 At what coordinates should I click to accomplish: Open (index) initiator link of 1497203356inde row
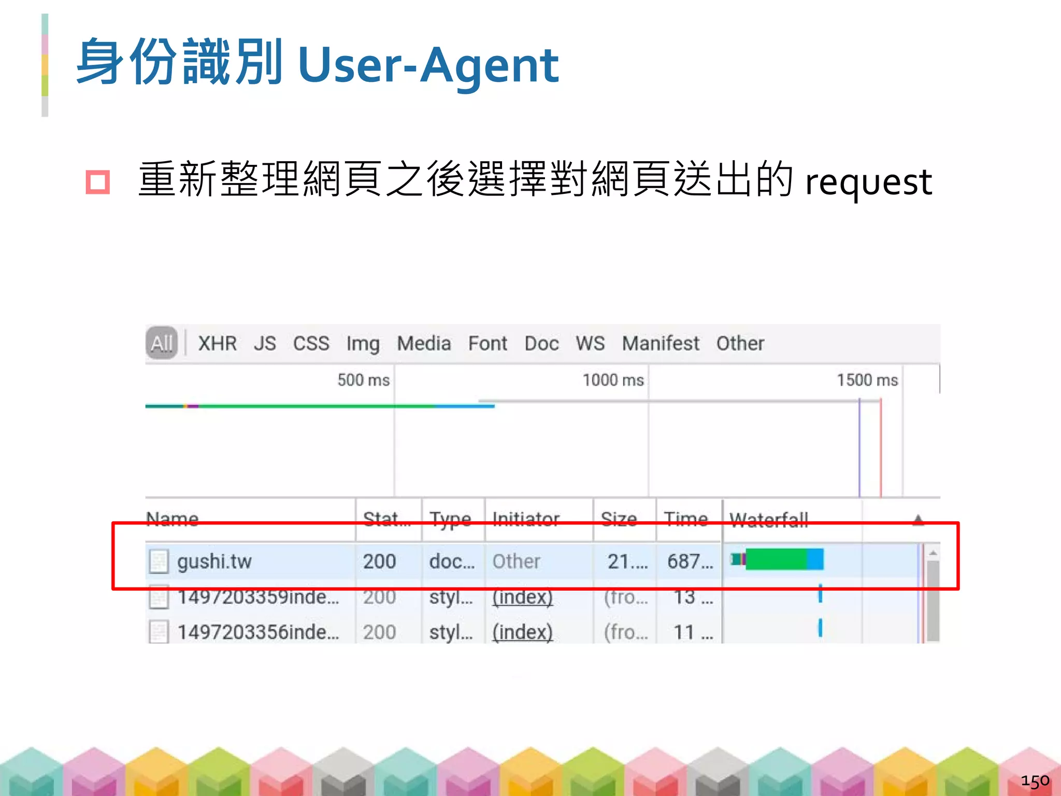tap(522, 632)
